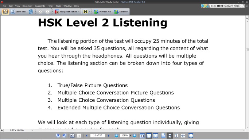Screen dimensions: 249x140
Task: Select the Hand tool
Action: point(5,12)
